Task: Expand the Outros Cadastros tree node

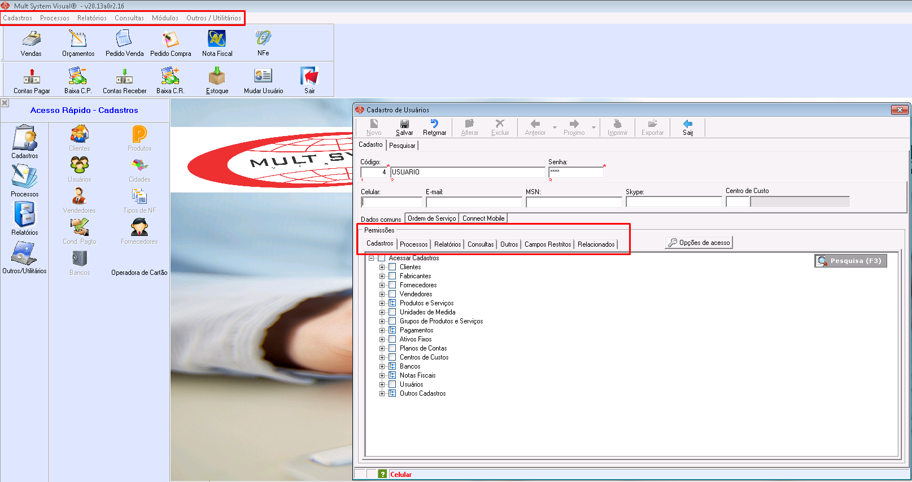Action: click(x=382, y=393)
